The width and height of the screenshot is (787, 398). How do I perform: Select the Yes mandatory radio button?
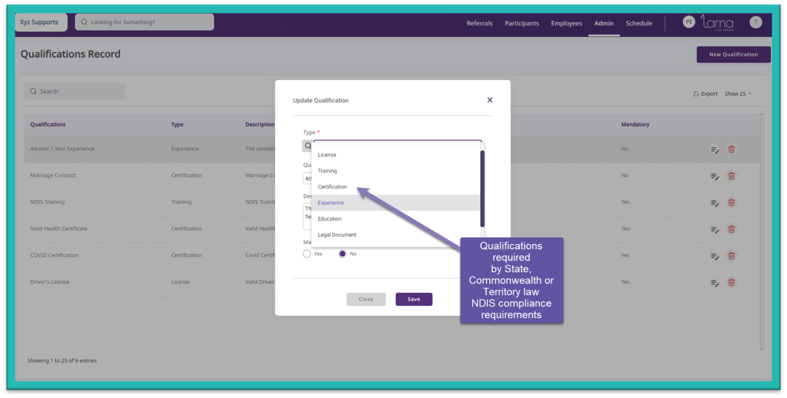click(307, 254)
